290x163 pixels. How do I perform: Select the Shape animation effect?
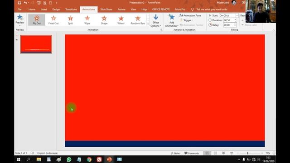104,20
